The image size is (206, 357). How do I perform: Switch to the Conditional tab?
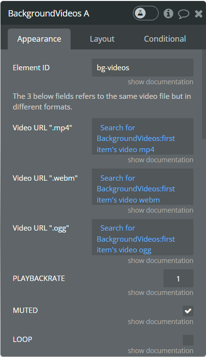tap(165, 39)
